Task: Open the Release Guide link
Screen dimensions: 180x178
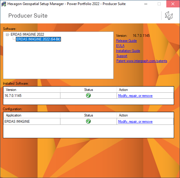Action: coord(126,41)
